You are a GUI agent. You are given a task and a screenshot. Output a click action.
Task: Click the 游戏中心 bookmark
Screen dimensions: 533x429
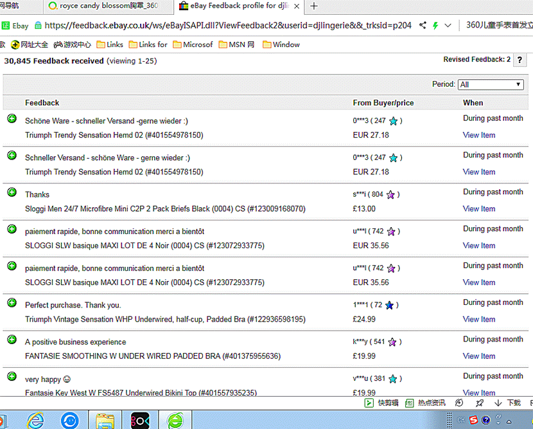(72, 44)
